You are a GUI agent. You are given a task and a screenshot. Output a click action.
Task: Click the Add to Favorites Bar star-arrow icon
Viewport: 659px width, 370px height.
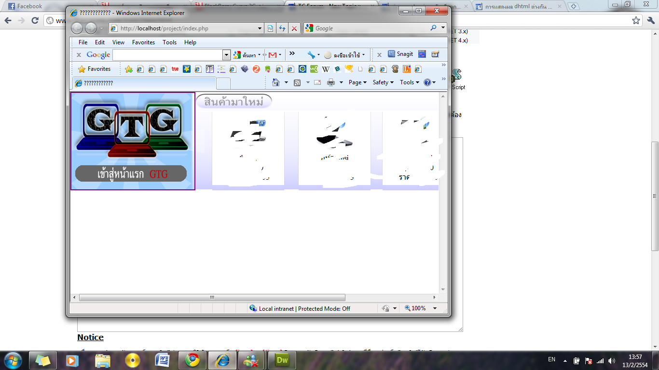(129, 69)
